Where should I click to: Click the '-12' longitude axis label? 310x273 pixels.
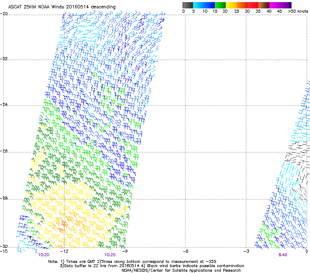coord(64,251)
